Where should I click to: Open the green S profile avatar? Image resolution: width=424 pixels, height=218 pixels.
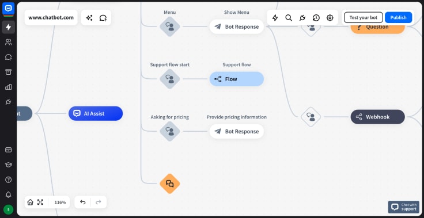(x=8, y=209)
